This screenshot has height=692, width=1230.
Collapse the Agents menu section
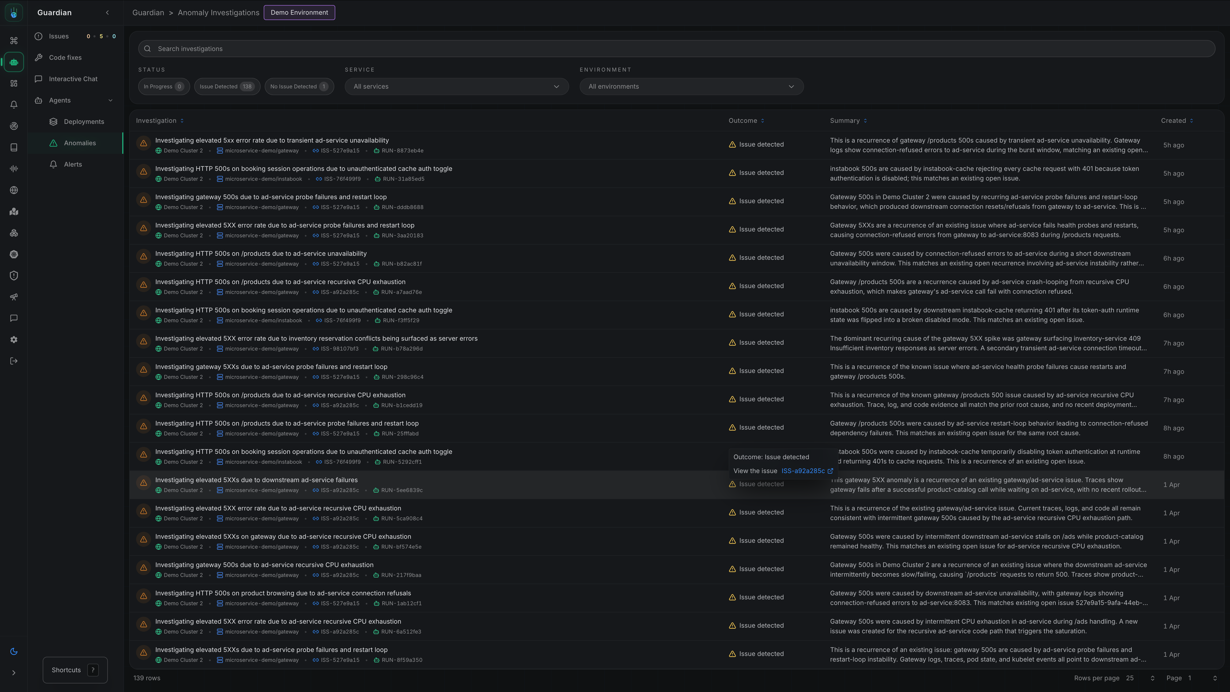(110, 100)
